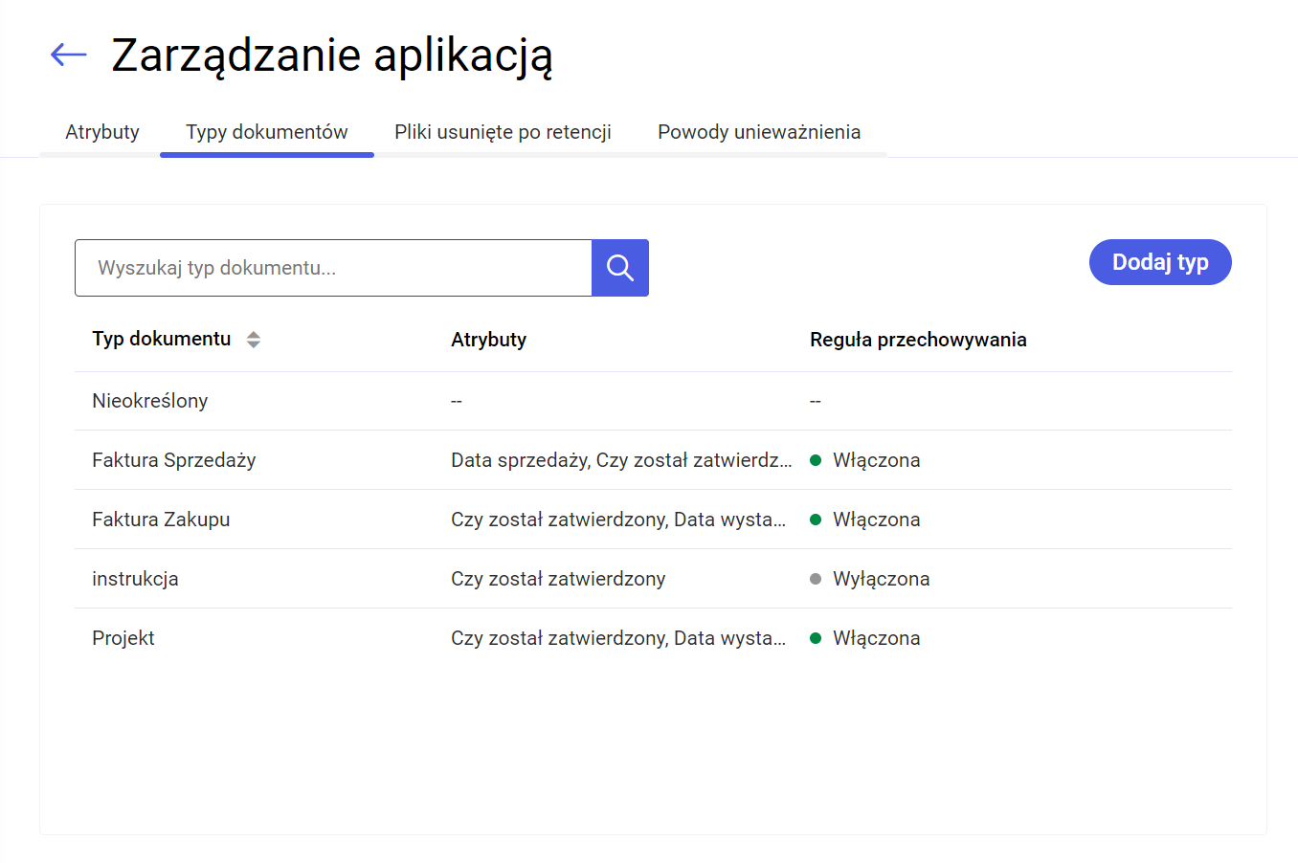Viewport: 1298px width, 863px height.
Task: Click instrukcja's Czy został zatwierdzony cell
Action: point(558,579)
